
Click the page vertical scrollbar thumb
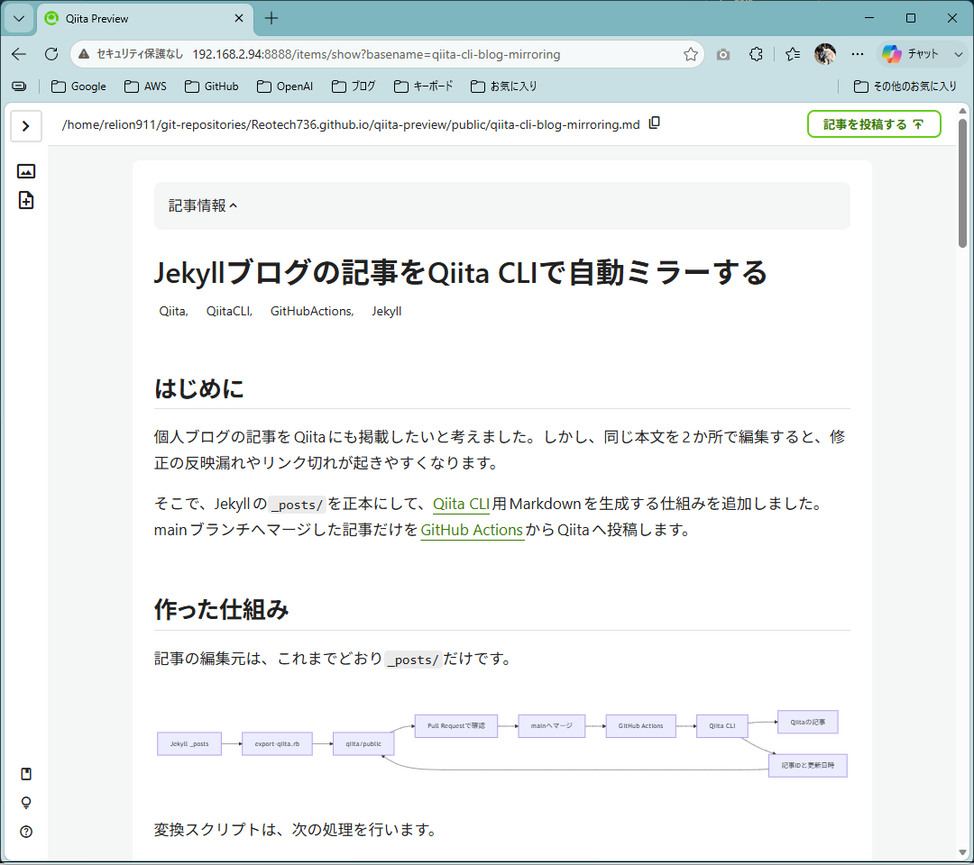962,182
